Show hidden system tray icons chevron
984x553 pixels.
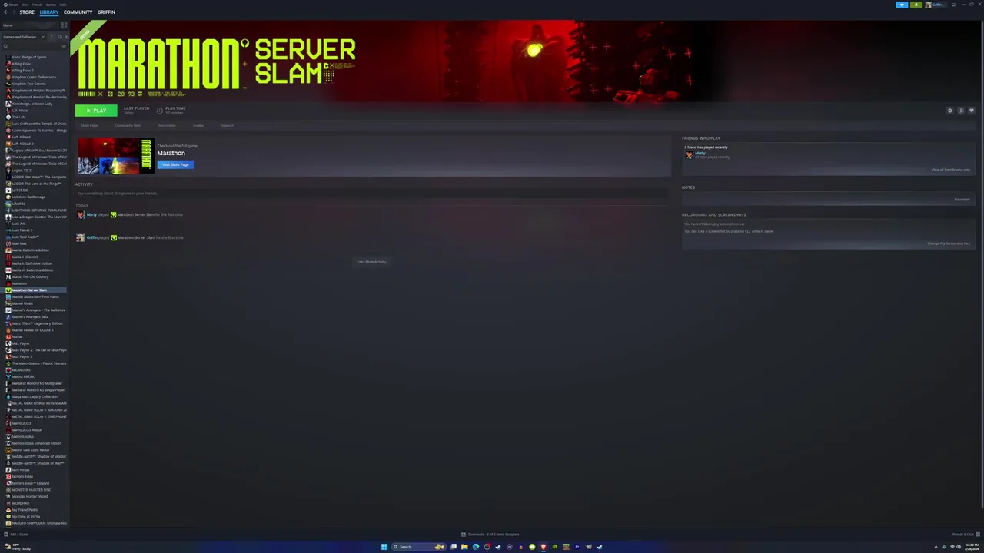936,547
